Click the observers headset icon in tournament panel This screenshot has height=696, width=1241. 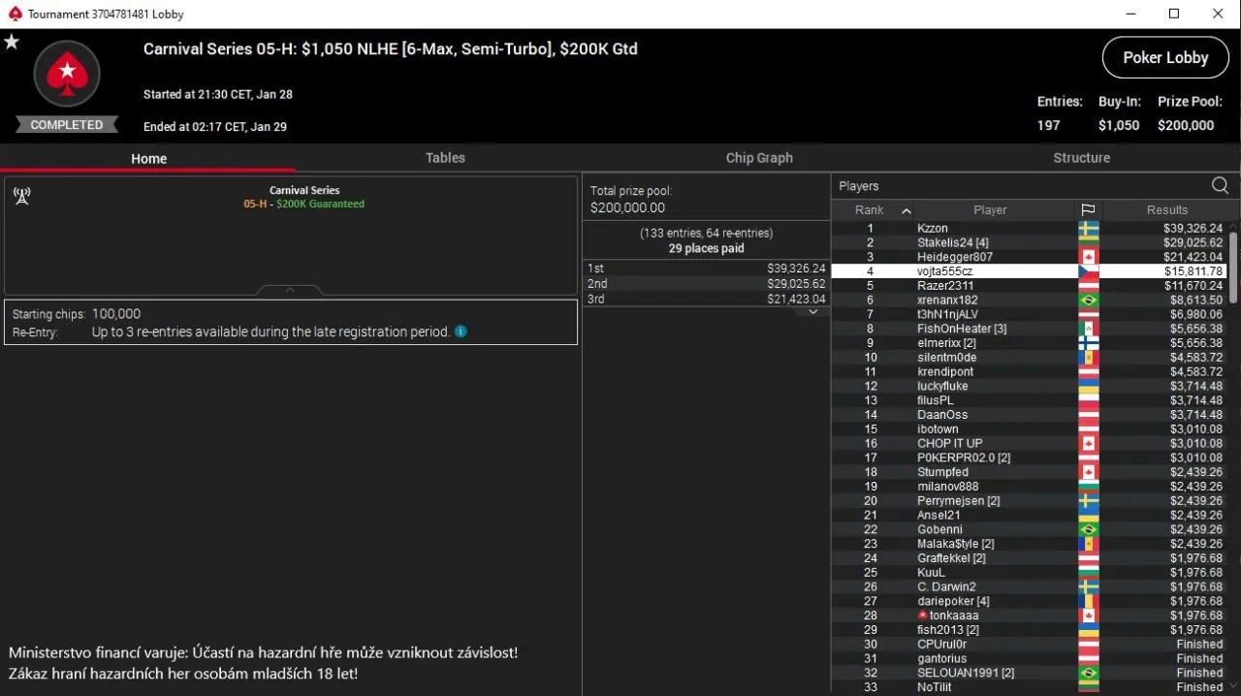(x=21, y=195)
